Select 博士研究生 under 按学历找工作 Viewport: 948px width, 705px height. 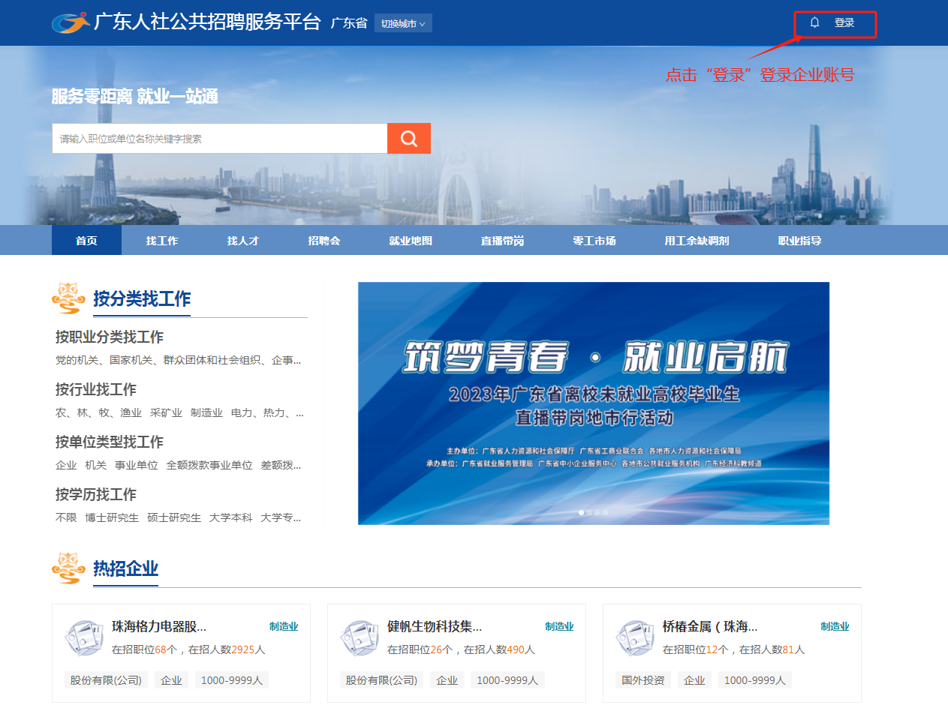pos(112,517)
